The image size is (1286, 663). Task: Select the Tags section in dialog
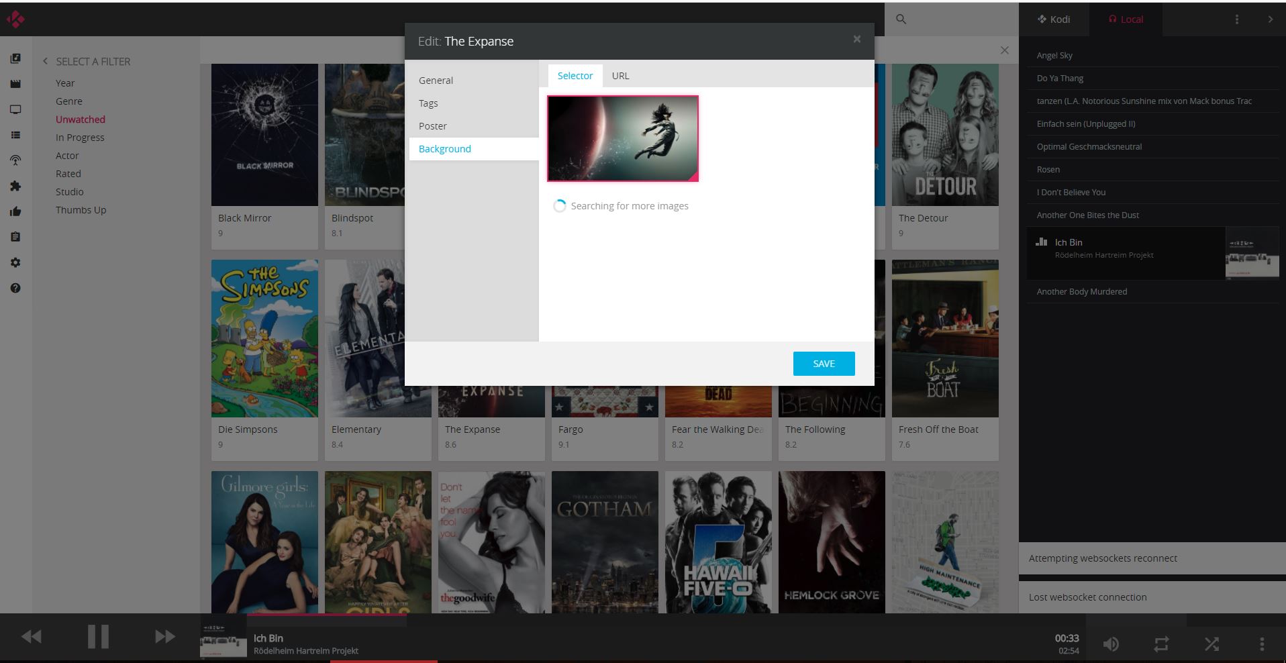(474, 103)
